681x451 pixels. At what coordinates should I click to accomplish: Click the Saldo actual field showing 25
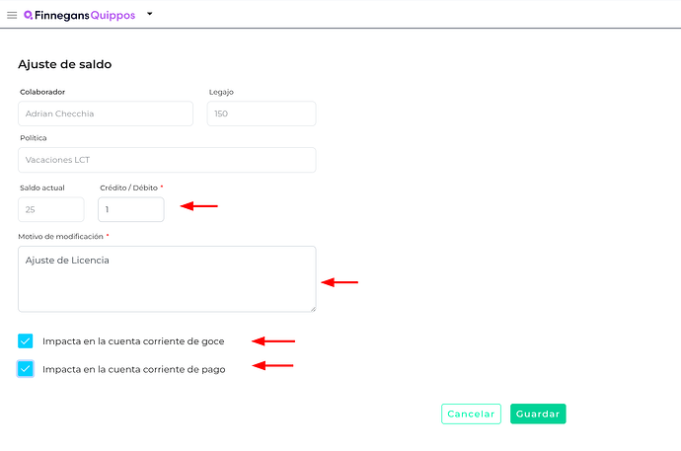point(50,209)
